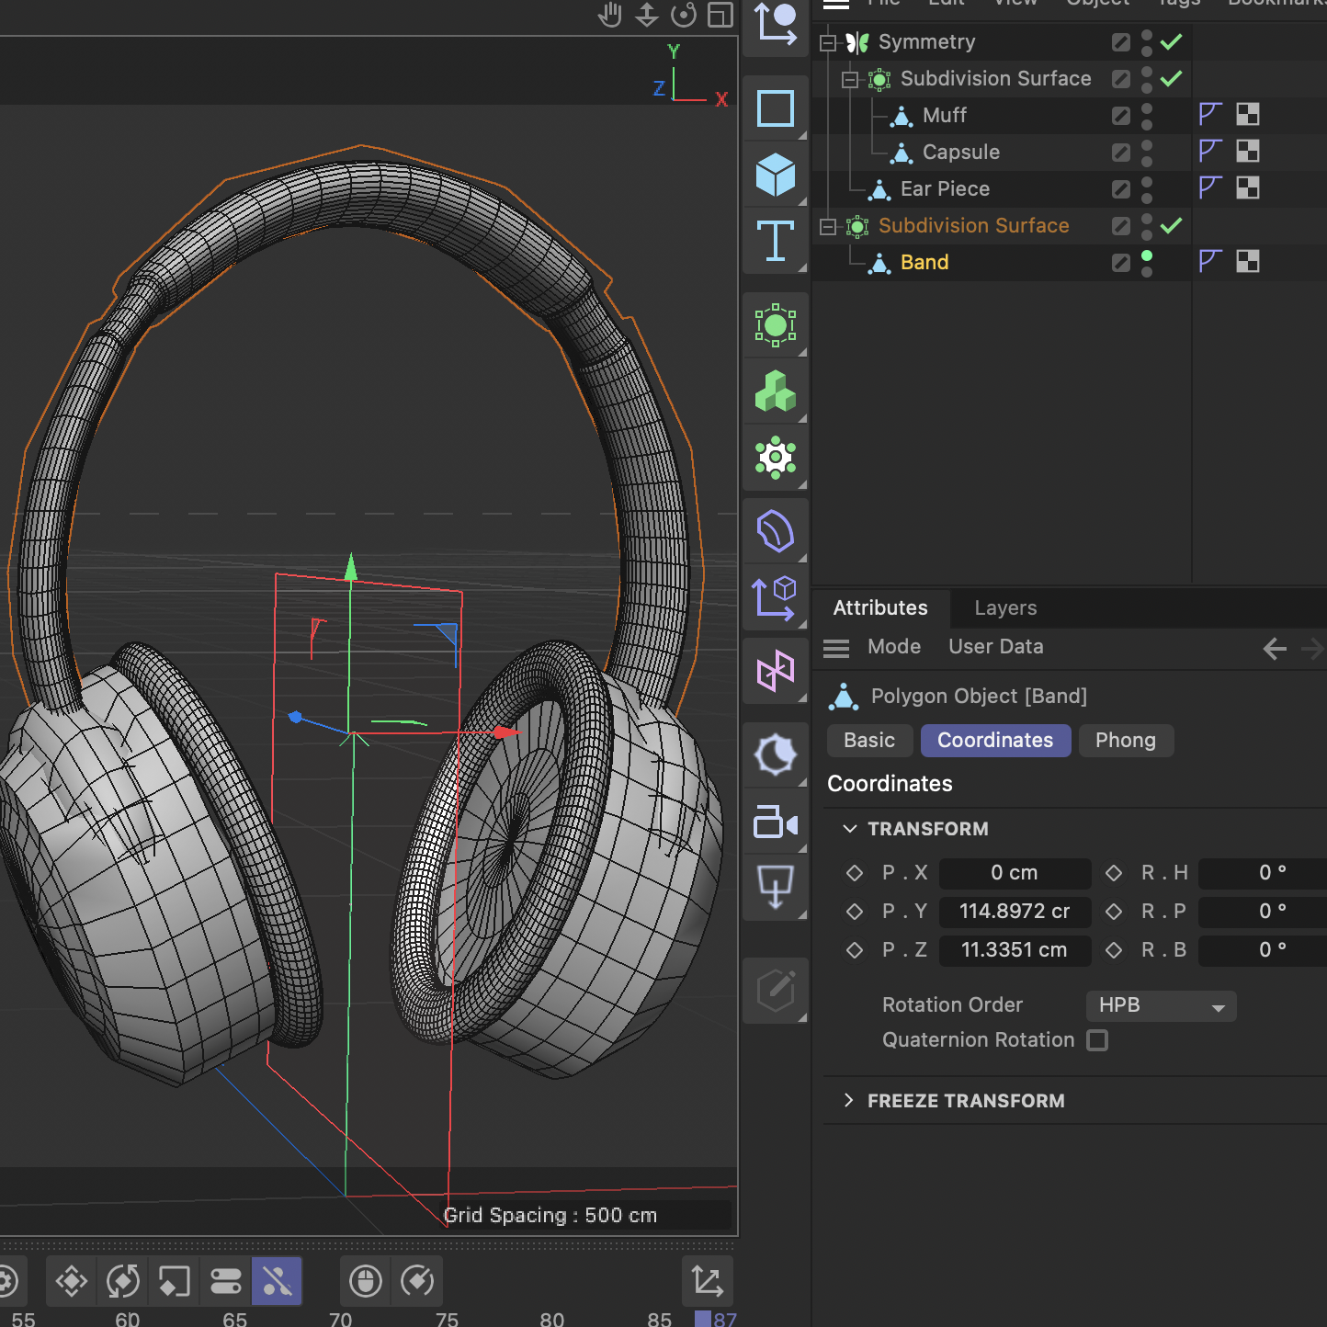This screenshot has width=1327, height=1327.
Task: Click the Basic button in the Attributes panel
Action: pyautogui.click(x=869, y=741)
